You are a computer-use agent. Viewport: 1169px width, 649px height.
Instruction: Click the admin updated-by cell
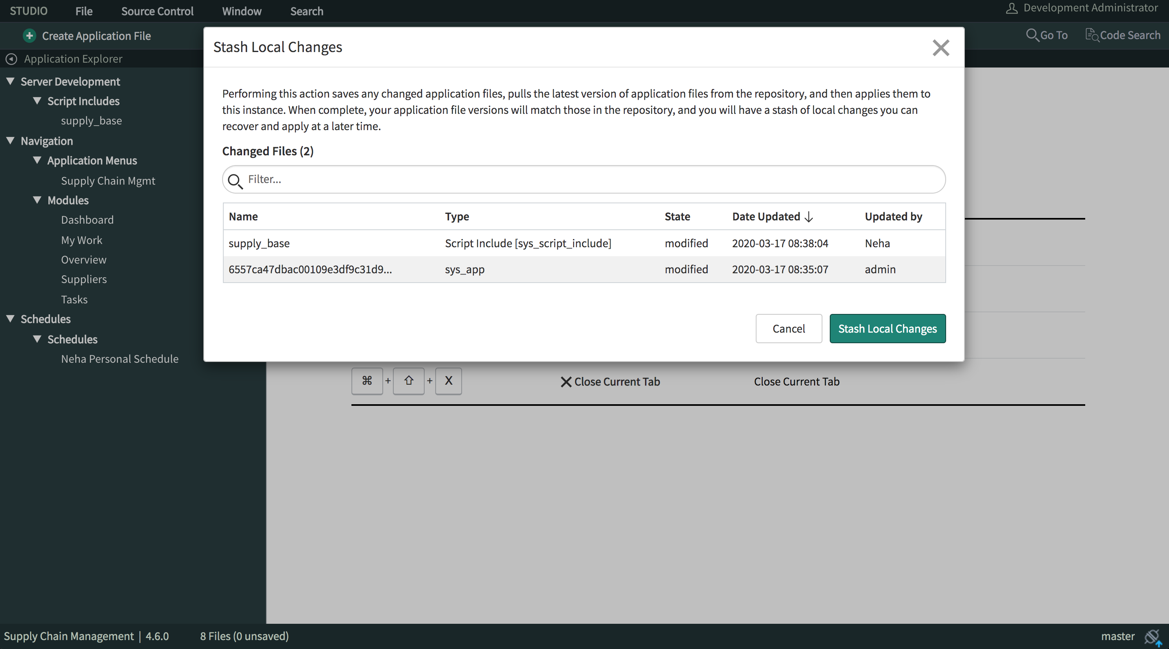880,269
